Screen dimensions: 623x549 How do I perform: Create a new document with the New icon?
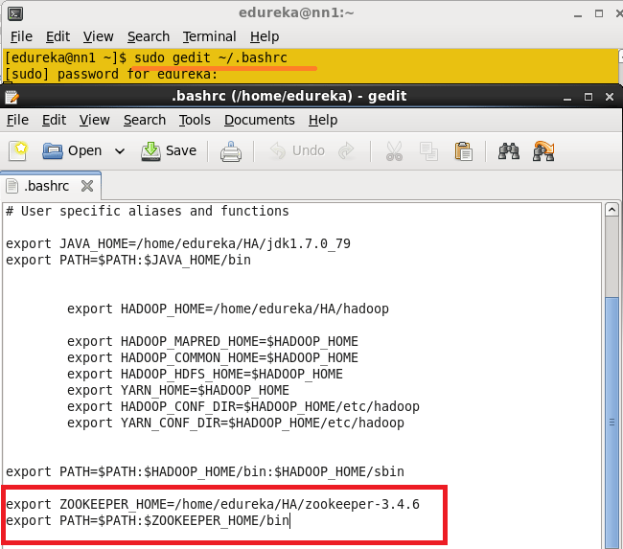tap(18, 151)
